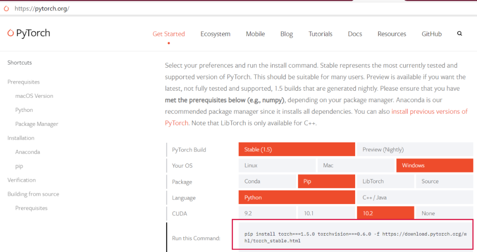The image size is (477, 252).
Task: Click the PyTorch favicon in address bar
Action: point(6,8)
